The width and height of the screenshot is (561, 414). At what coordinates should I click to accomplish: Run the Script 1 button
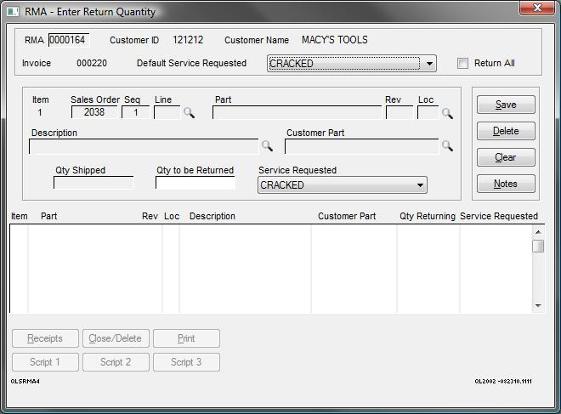[x=45, y=362]
